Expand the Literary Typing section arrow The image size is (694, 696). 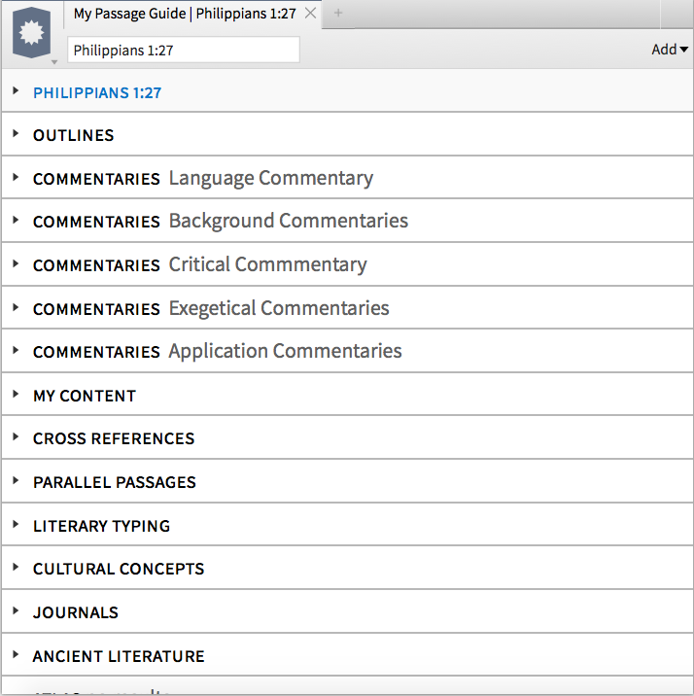click(x=16, y=525)
